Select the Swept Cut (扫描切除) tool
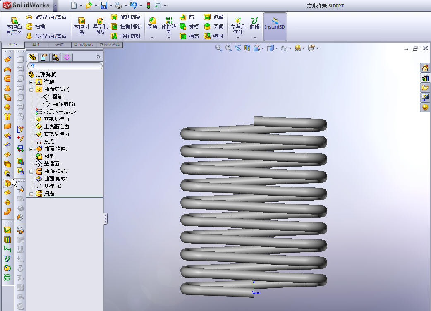 point(125,26)
